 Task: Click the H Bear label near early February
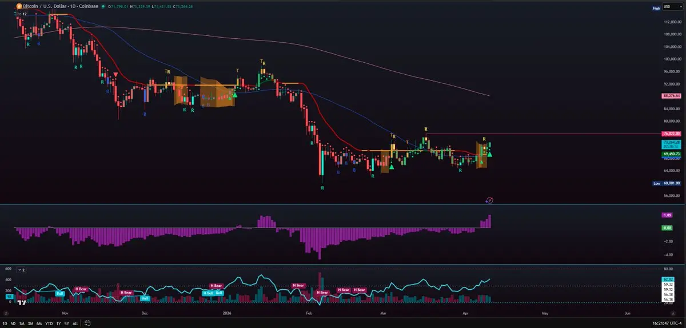point(323,292)
